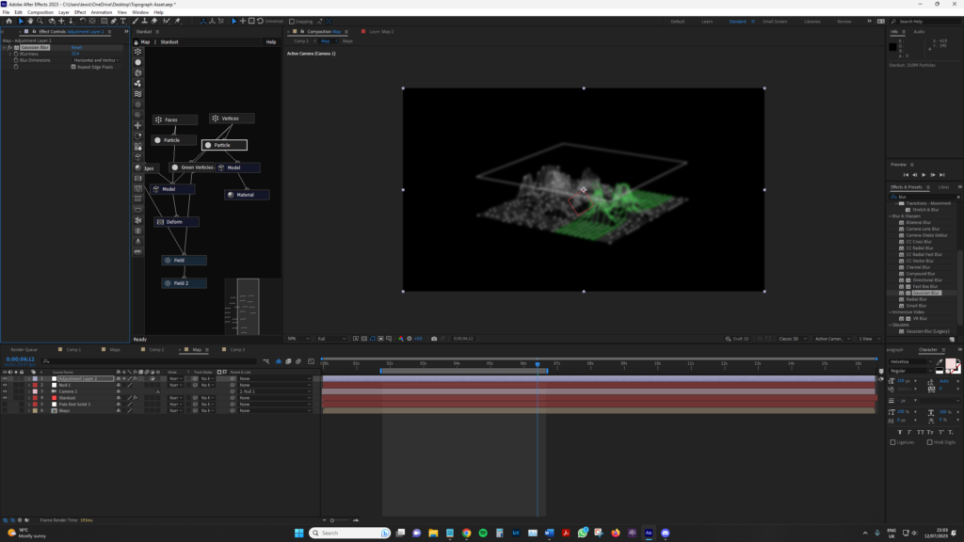Select the Field 2 node in Stardust
964x542 pixels.
coord(184,283)
